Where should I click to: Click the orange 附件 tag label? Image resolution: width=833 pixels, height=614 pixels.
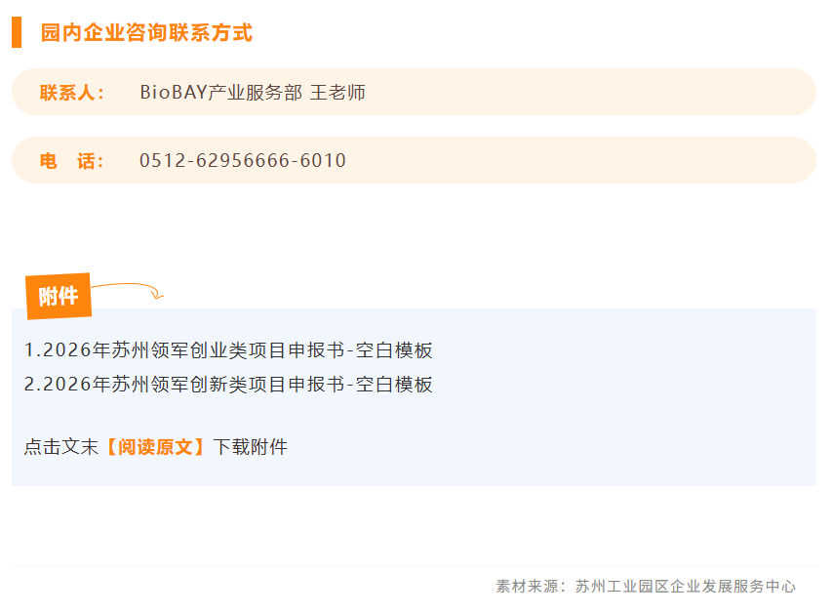pyautogui.click(x=59, y=296)
